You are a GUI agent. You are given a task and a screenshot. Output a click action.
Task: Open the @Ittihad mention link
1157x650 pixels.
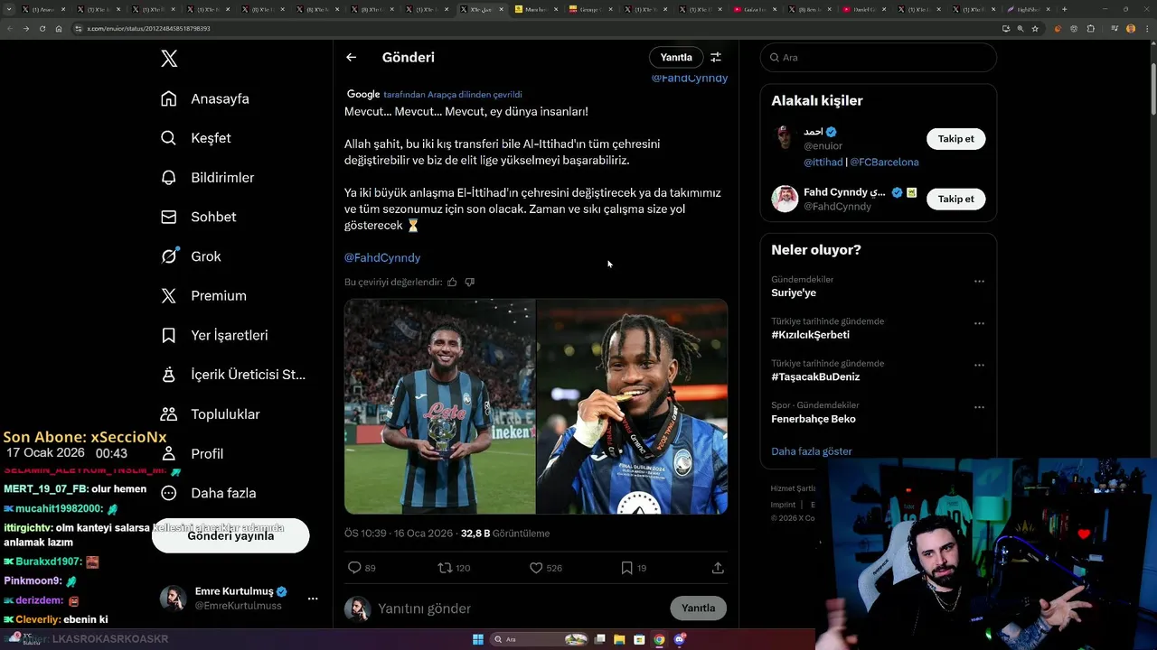823,162
